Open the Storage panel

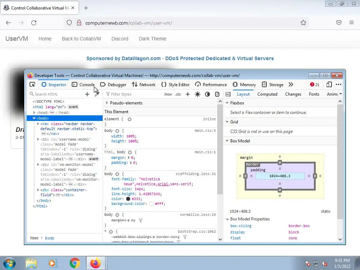coord(273,84)
